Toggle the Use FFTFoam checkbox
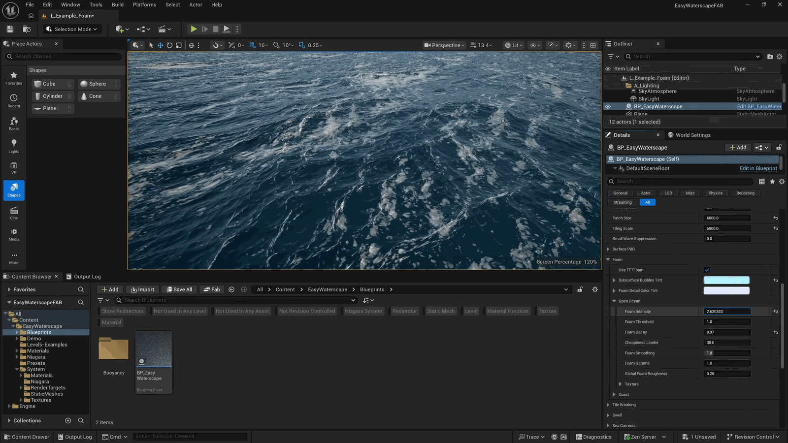The width and height of the screenshot is (788, 443). pyautogui.click(x=707, y=270)
